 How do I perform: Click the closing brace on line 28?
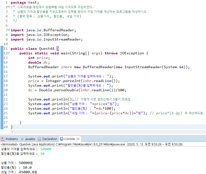pyautogui.click(x=12, y=127)
